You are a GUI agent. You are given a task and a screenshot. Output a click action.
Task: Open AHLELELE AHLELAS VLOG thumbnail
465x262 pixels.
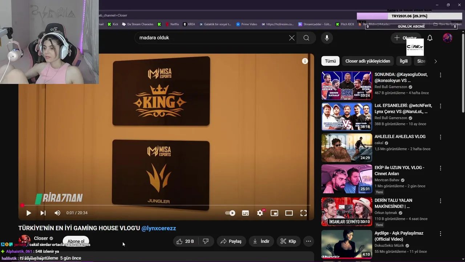pos(347,148)
